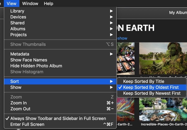The width and height of the screenshot is (187, 130).
Task: Choose Hide Hidden Photo Album
Action: coord(36,66)
